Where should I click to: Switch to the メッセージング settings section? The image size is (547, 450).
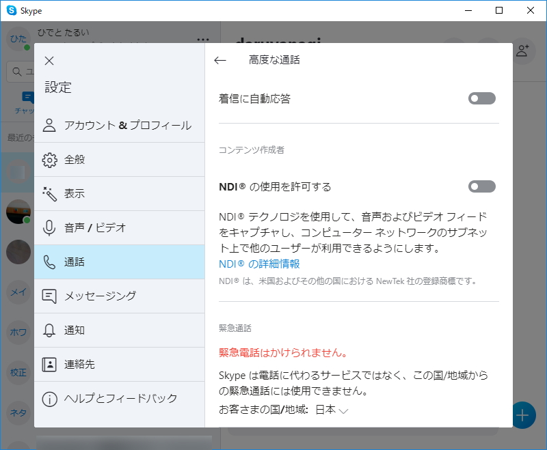48,296
